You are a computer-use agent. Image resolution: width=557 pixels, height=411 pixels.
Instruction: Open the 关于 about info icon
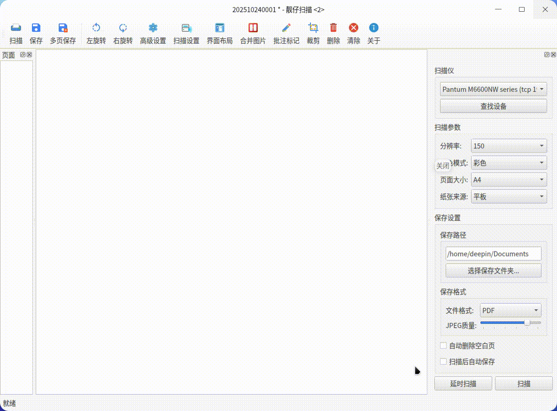pos(374,28)
